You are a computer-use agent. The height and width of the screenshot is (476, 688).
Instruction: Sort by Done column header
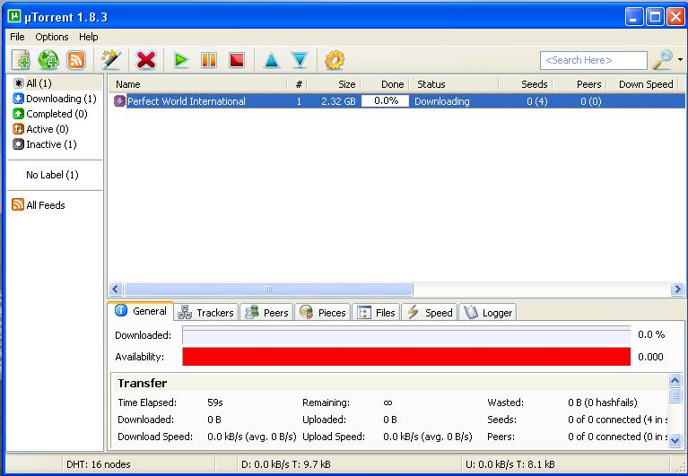click(x=385, y=84)
